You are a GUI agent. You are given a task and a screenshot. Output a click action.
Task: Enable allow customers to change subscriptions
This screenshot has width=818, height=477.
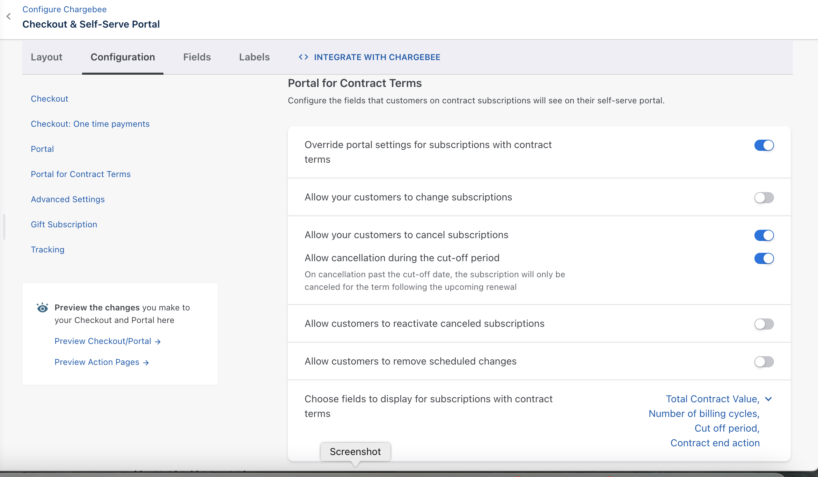[764, 198]
